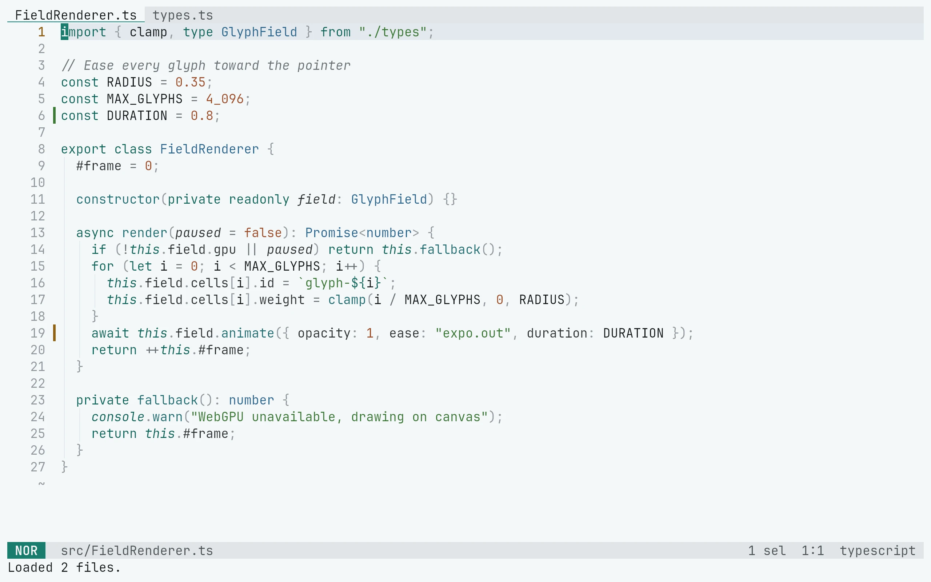This screenshot has height=582, width=931.
Task: Click the DURATION name on line 6
Action: [x=137, y=115]
